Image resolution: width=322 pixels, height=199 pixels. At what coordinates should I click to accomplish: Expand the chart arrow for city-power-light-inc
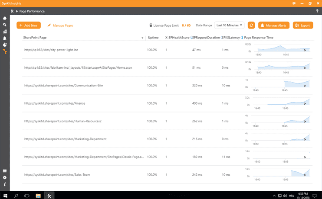[x=305, y=50]
